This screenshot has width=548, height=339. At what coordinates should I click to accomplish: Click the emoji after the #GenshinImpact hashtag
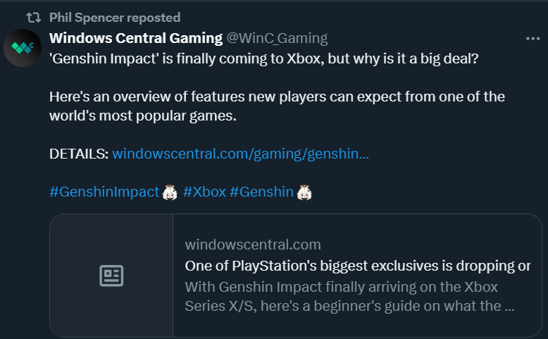[169, 192]
